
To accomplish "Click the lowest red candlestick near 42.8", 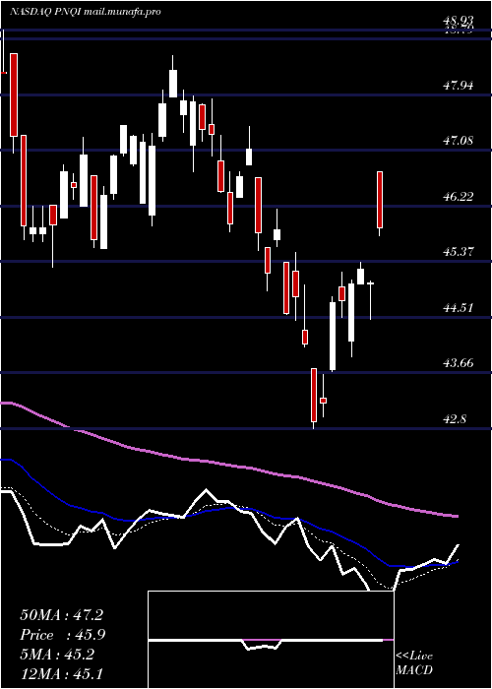I will (314, 396).
